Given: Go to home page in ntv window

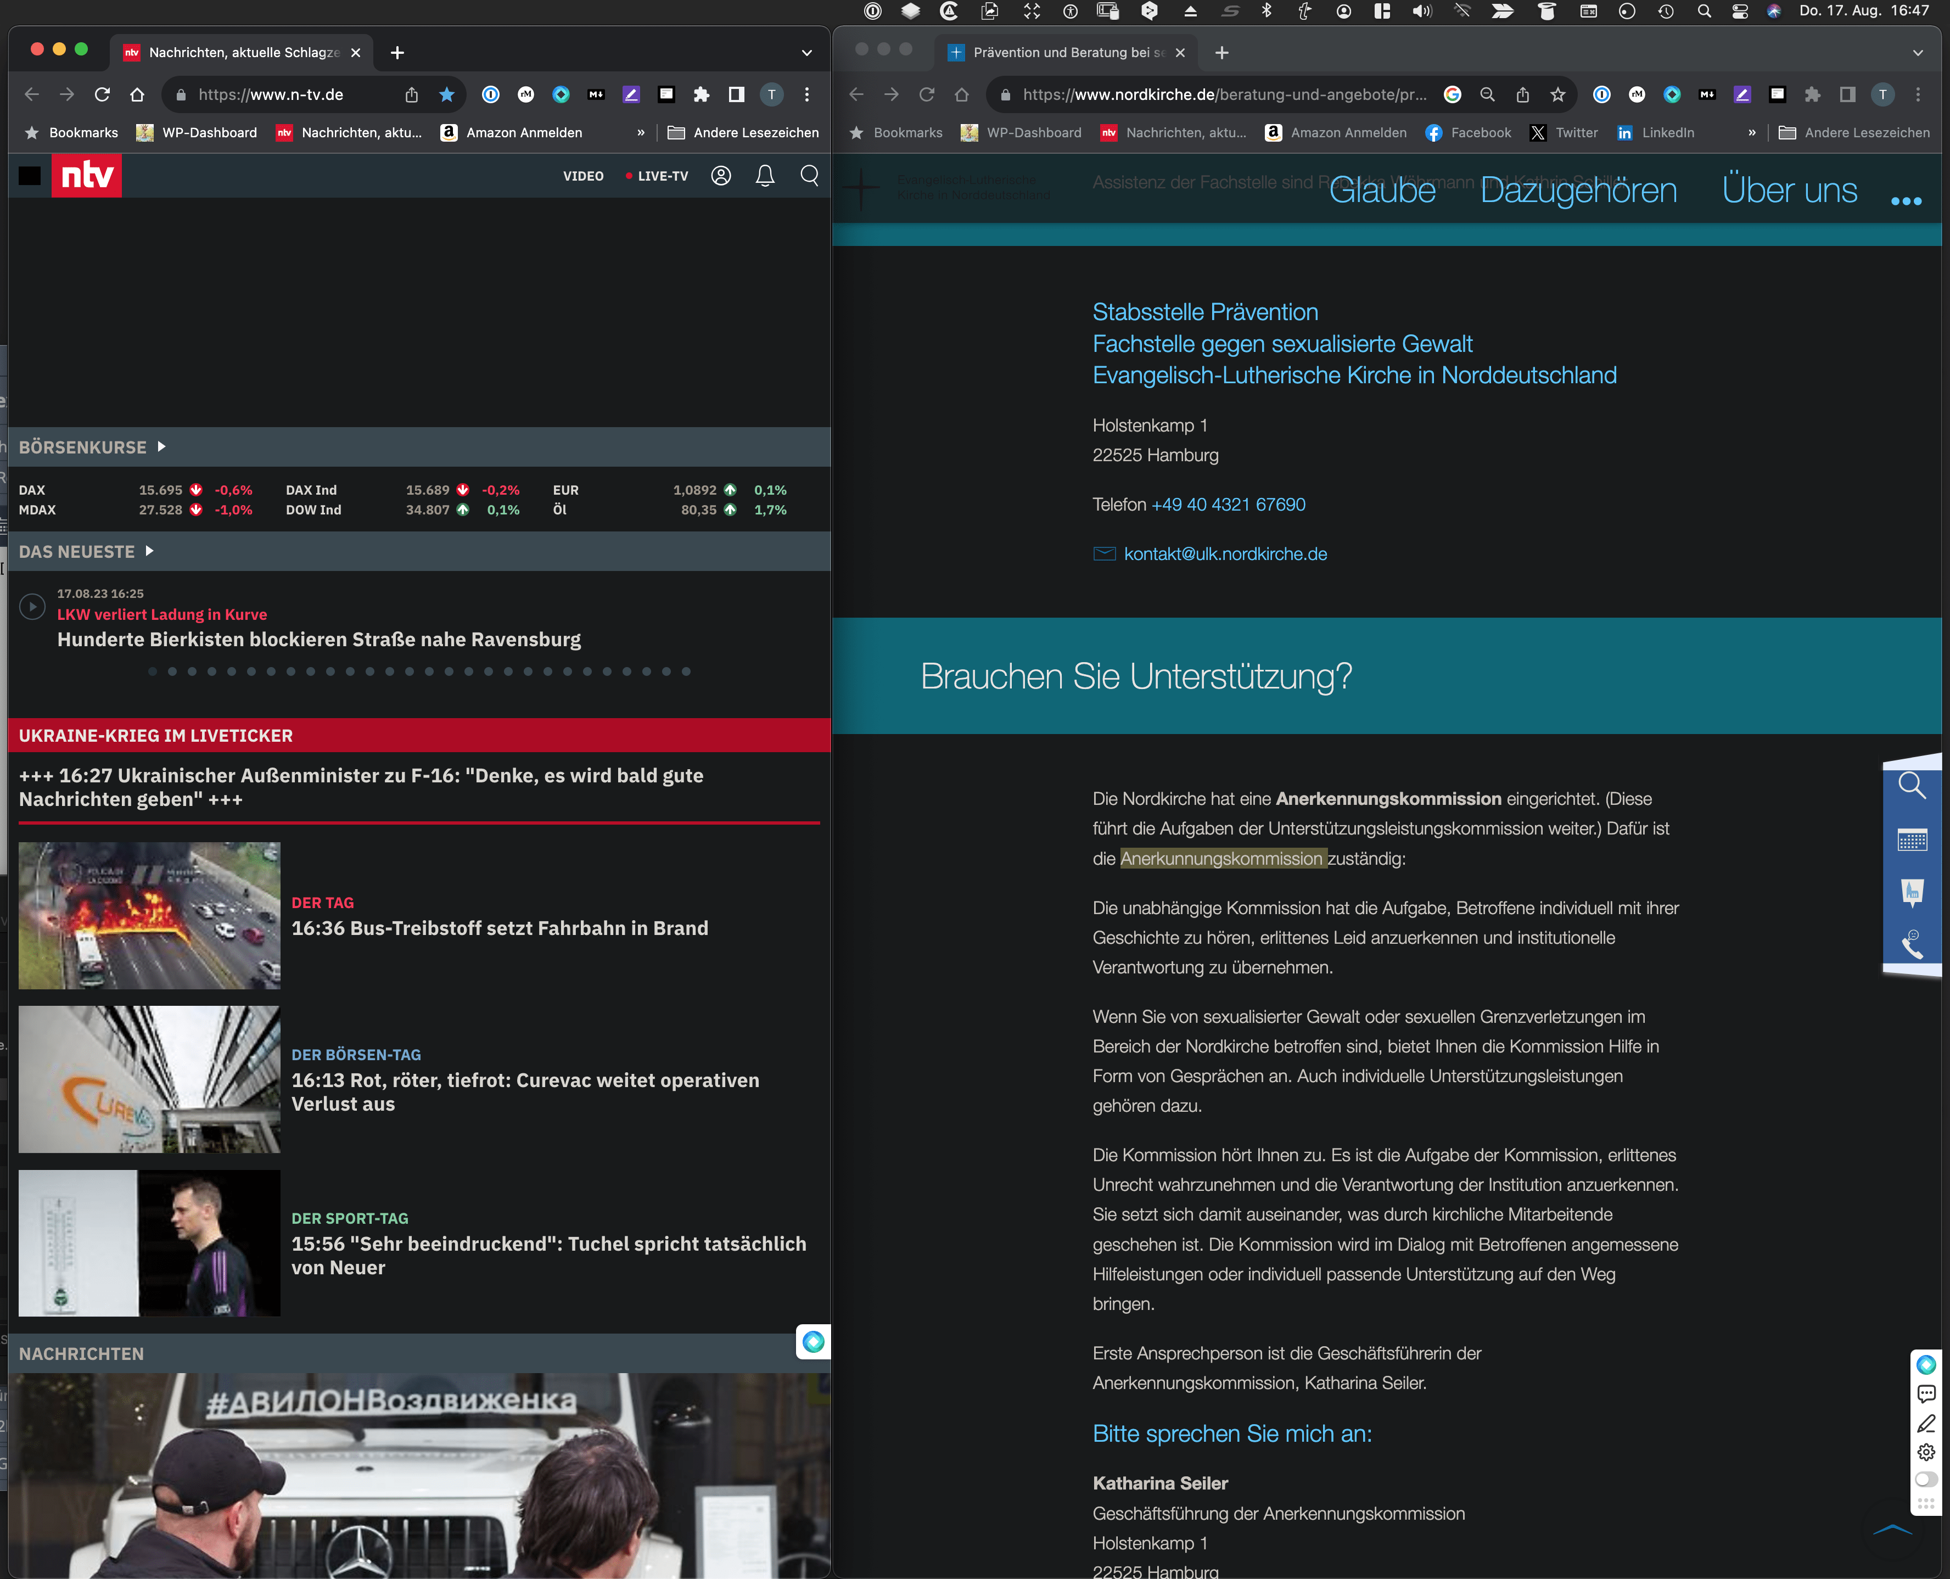Looking at the screenshot, I should [137, 94].
